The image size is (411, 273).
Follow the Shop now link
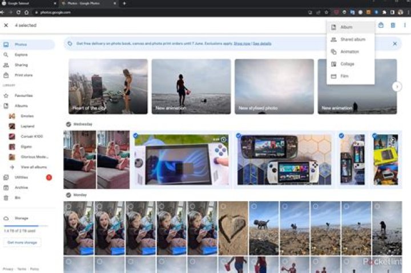pos(241,43)
